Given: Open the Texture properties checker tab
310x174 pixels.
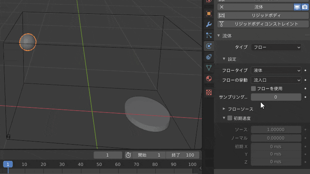Looking at the screenshot, I should click(208, 92).
